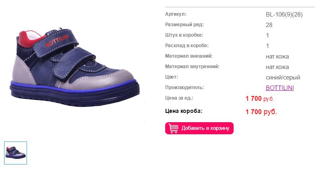Open the BOTTILINI manufacturer link
Screen dimensions: 315x175
pyautogui.click(x=280, y=88)
